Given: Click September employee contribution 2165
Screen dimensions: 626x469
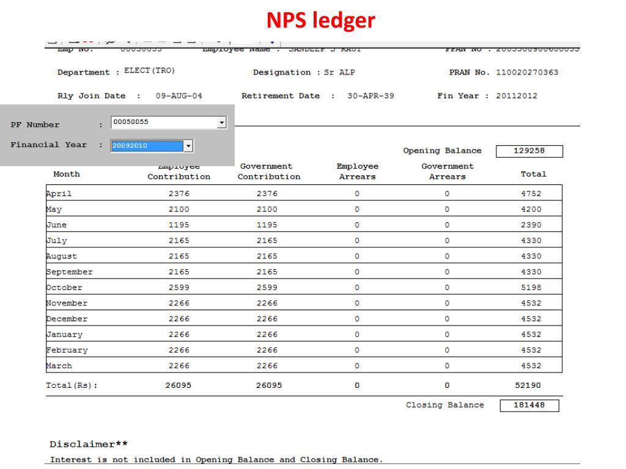Looking at the screenshot, I should [x=179, y=272].
